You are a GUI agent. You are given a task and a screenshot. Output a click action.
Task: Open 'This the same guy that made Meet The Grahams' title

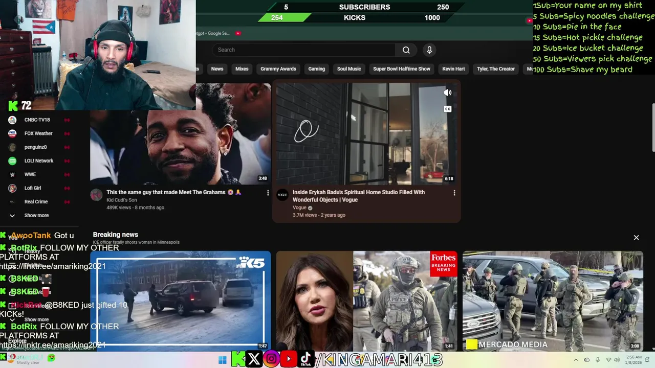tap(173, 193)
